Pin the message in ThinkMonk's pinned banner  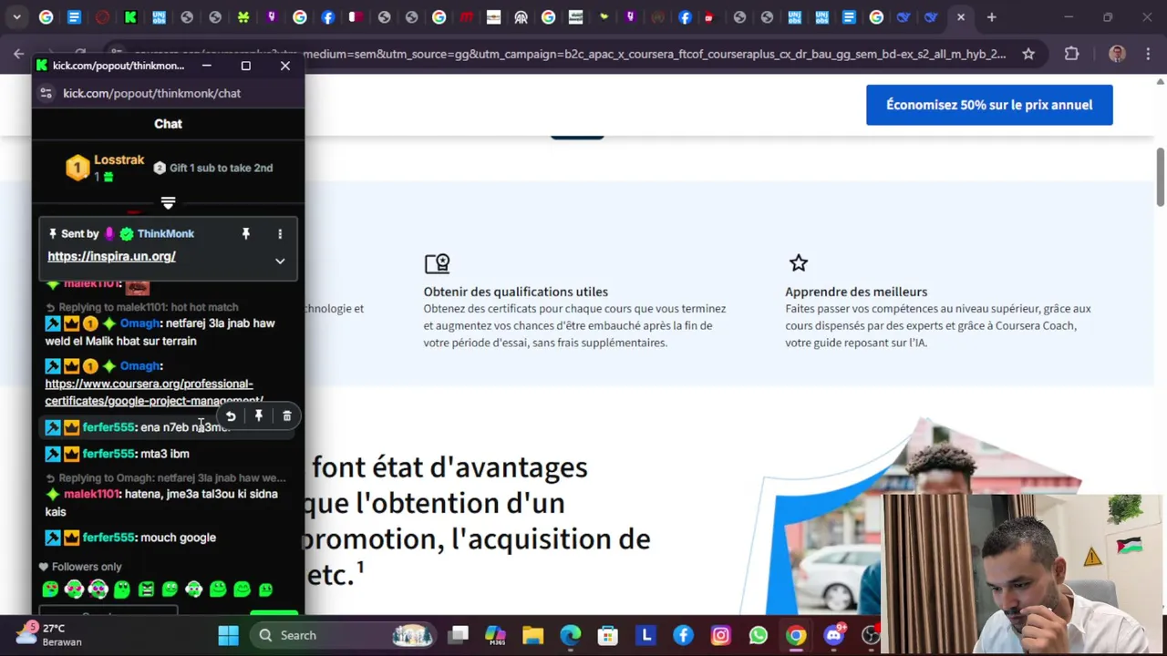coord(245,234)
